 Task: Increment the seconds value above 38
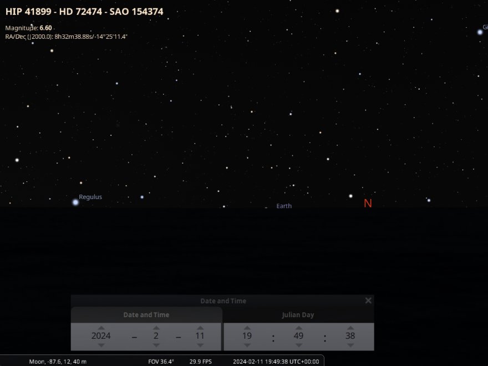(x=350, y=327)
